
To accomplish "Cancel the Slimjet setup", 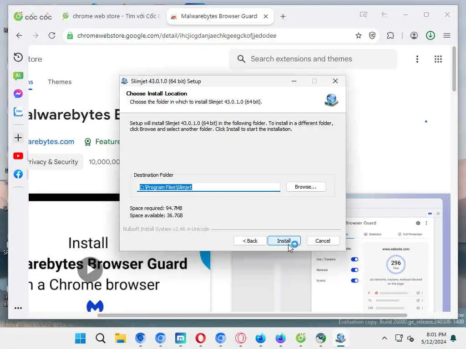I will pyautogui.click(x=323, y=241).
